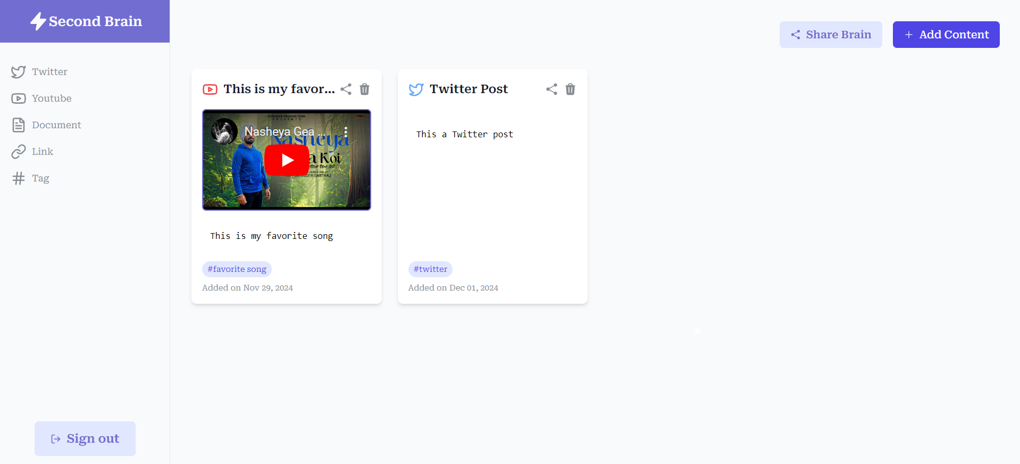Delete the favorite song YouTube card
The image size is (1020, 464).
(x=365, y=89)
